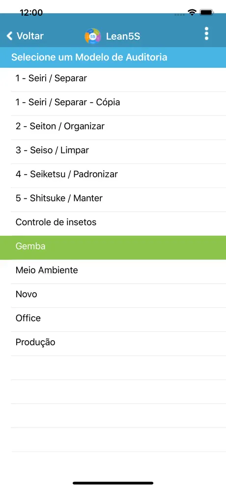Go back using the Voltar button
Screen dimensions: 226x489
(25, 36)
